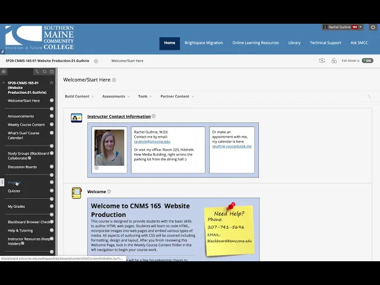Click instructor profile photo
380x285 pixels.
pyautogui.click(x=109, y=148)
